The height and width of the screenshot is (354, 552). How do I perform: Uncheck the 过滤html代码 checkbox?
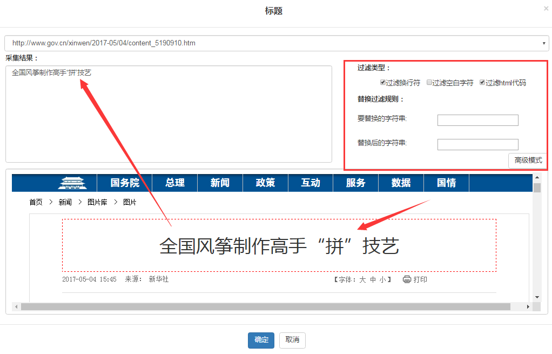click(x=482, y=83)
